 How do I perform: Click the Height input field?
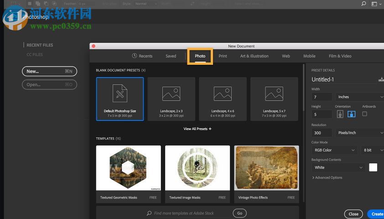point(322,115)
